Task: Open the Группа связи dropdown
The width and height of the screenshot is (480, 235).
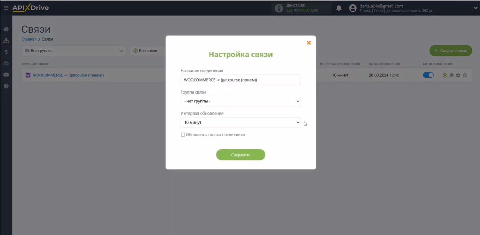Action: coord(241,101)
